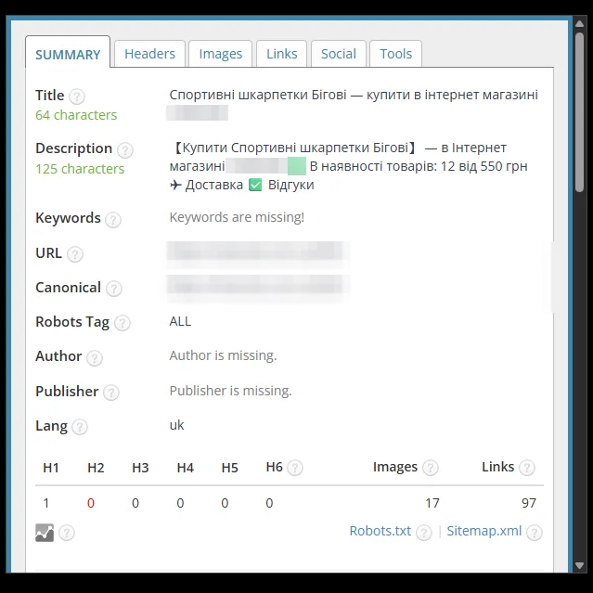This screenshot has height=593, width=593.
Task: Click help icon next to Publisher
Action: point(111,393)
